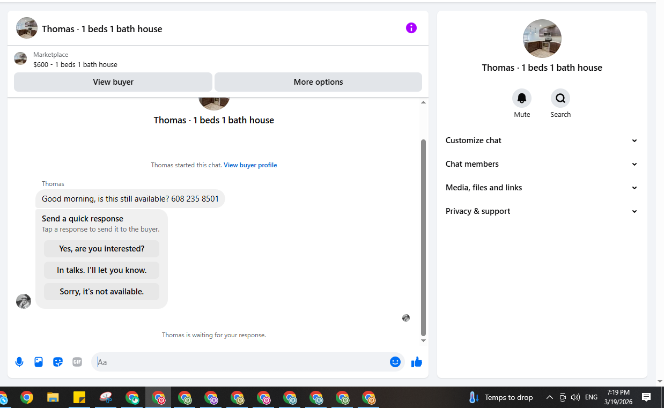Click the chat's vertical scrollbar thumb

click(x=423, y=238)
